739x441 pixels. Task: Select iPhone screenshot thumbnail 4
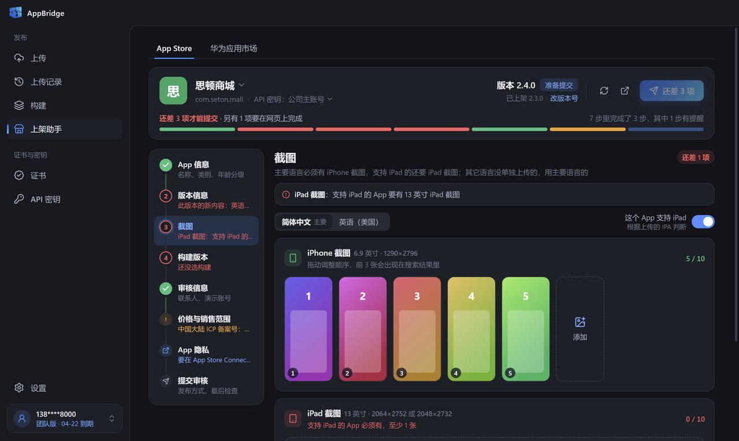pyautogui.click(x=471, y=329)
